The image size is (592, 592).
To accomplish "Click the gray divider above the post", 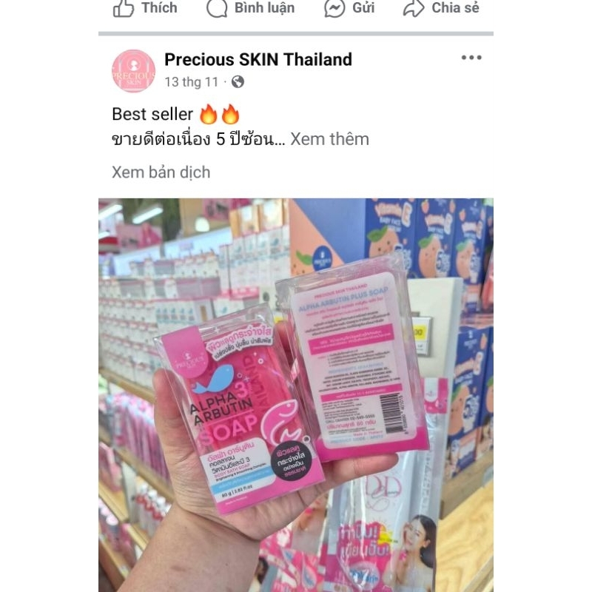I will point(296,33).
